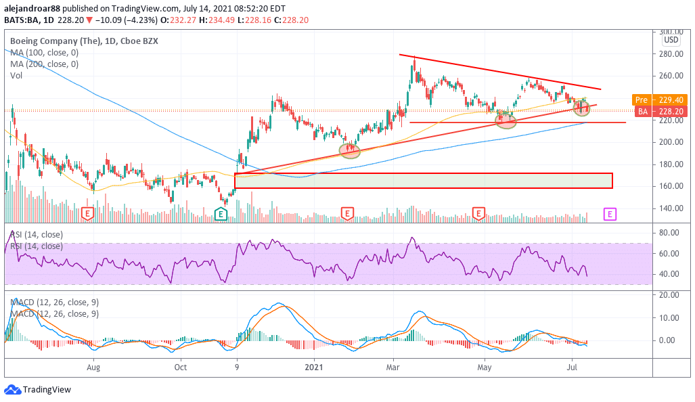Image resolution: width=695 pixels, height=402 pixels.
Task: Click the 0.00 MACD axis label
Action: click(x=667, y=340)
